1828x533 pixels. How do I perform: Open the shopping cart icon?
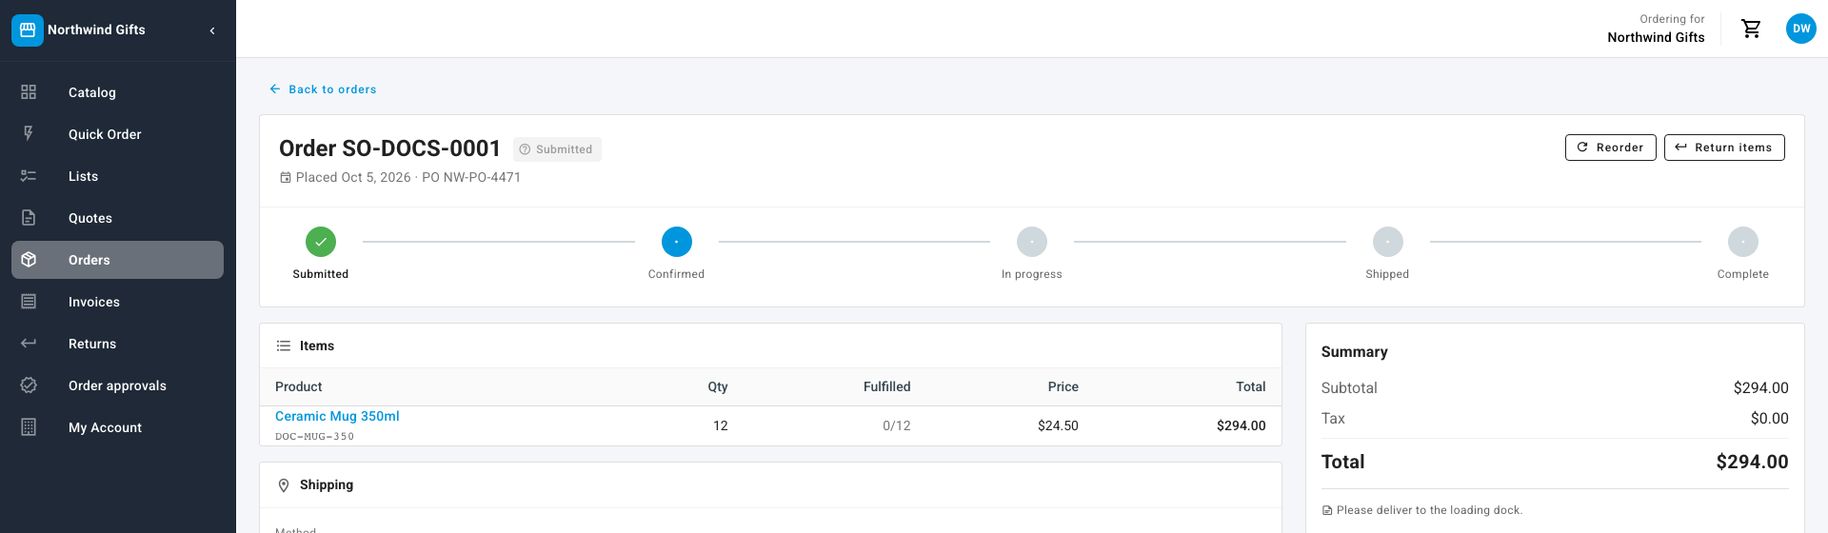tap(1751, 29)
